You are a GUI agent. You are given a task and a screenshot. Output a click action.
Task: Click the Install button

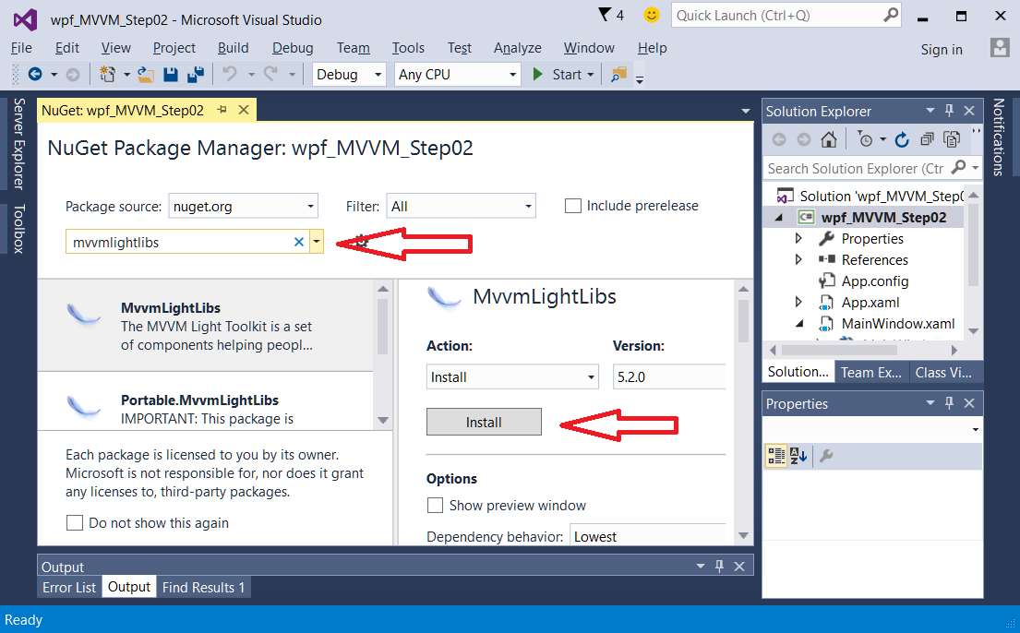click(484, 423)
